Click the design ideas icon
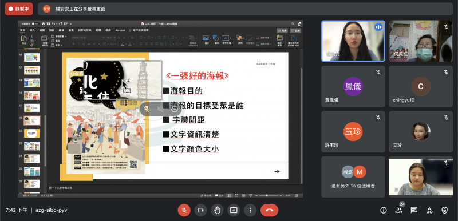The height and width of the screenshot is (221, 458). click(x=279, y=38)
